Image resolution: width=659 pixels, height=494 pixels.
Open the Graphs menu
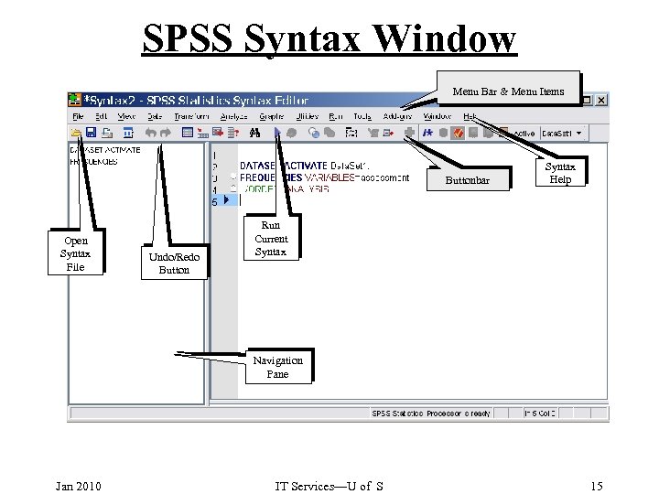(x=272, y=116)
